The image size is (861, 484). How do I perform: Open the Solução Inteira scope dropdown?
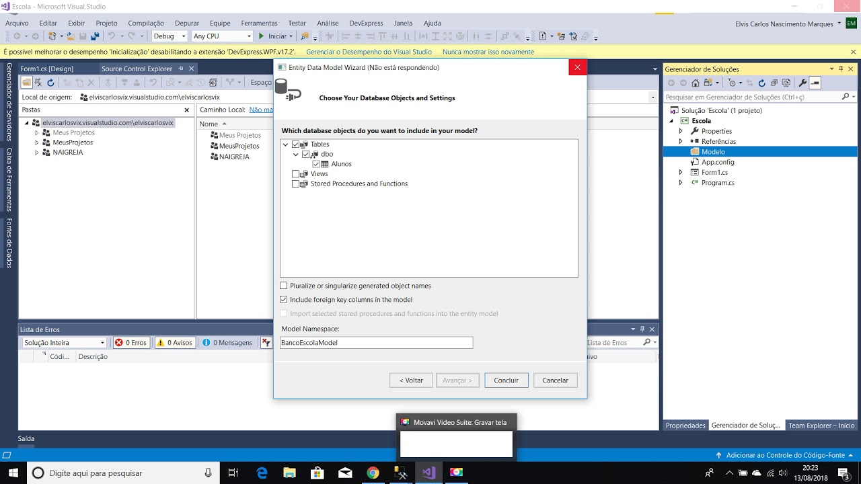tap(64, 343)
